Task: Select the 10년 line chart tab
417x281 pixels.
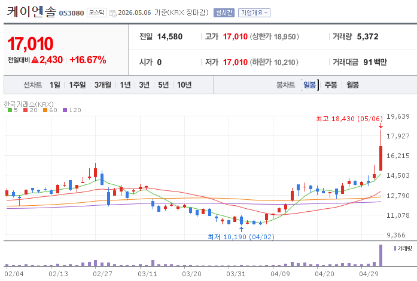Action: [184, 85]
